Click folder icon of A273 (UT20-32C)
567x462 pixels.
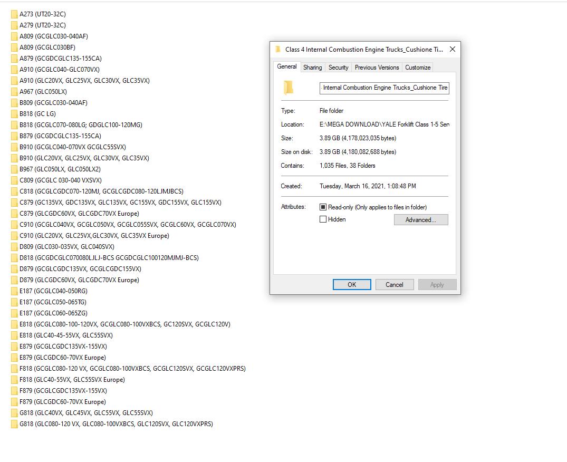point(14,14)
